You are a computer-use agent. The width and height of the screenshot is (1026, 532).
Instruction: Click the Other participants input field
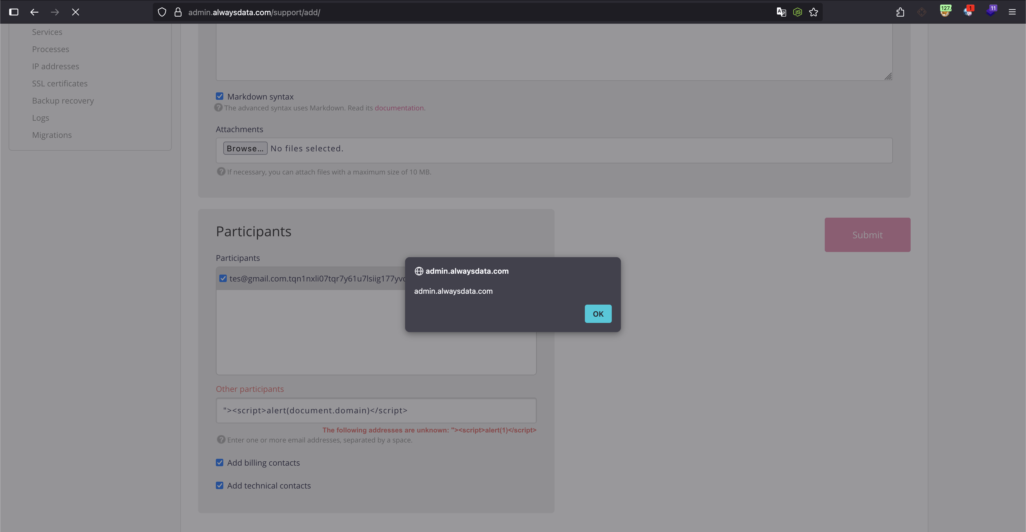coord(376,410)
